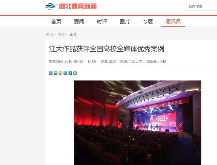Image resolution: width=217 pixels, height=165 pixels.
Task: Click the 站内搜索 search field
Action: 202,6
